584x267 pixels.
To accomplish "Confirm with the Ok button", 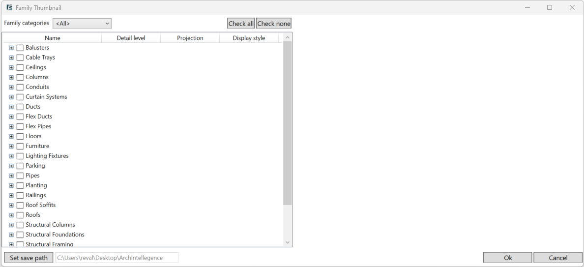I will coord(508,258).
